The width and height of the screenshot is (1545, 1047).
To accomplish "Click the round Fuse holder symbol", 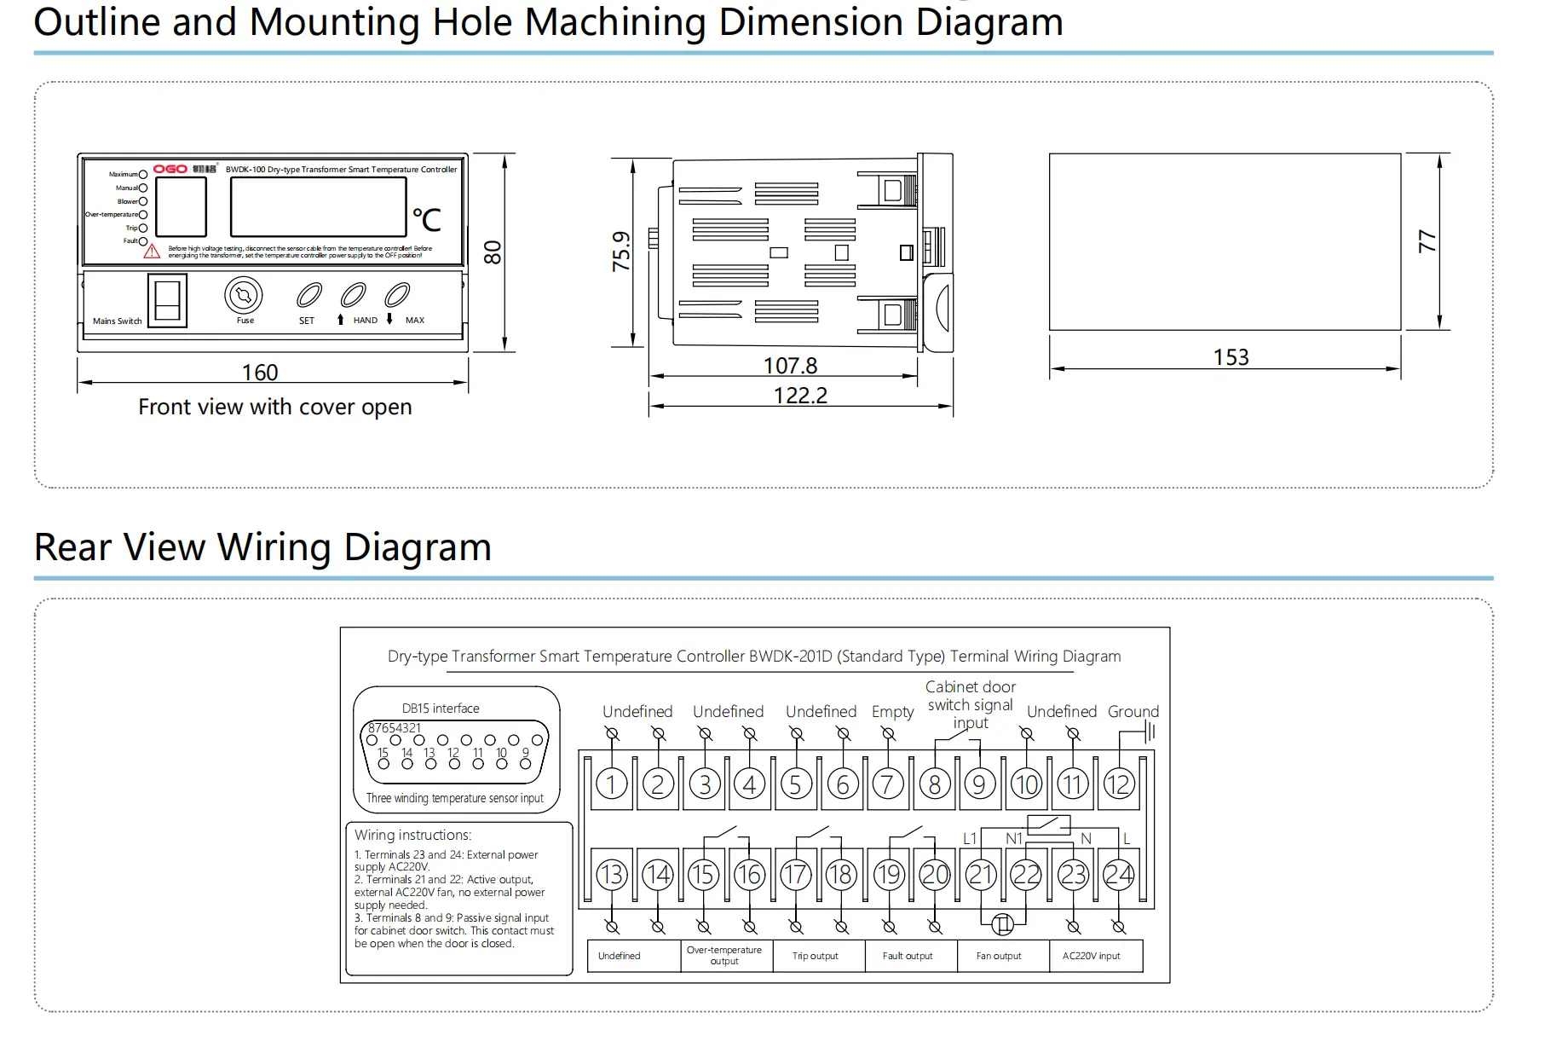I will [x=244, y=296].
